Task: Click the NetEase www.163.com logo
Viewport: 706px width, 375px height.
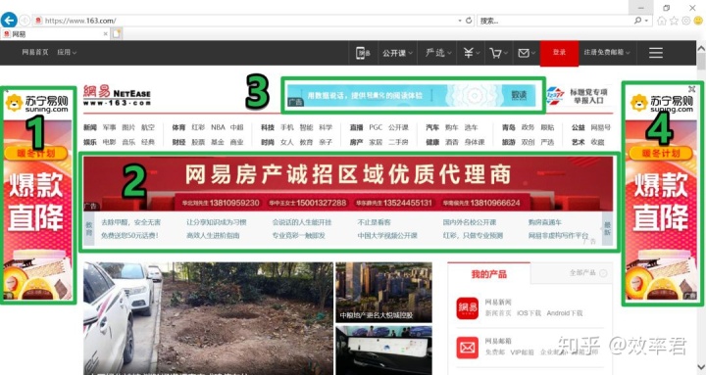Action: point(117,95)
